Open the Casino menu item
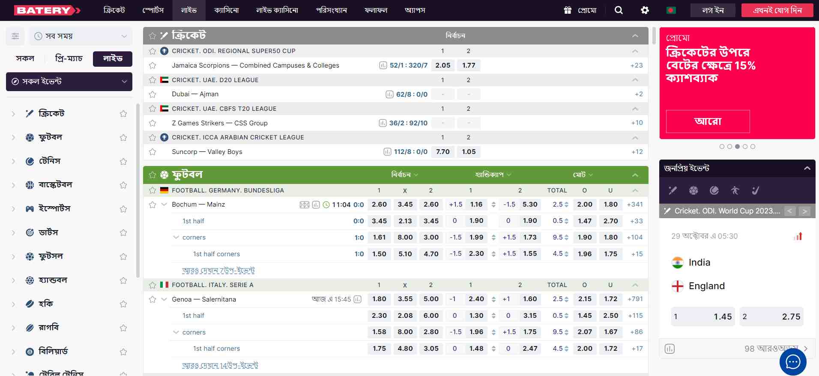 click(x=227, y=10)
